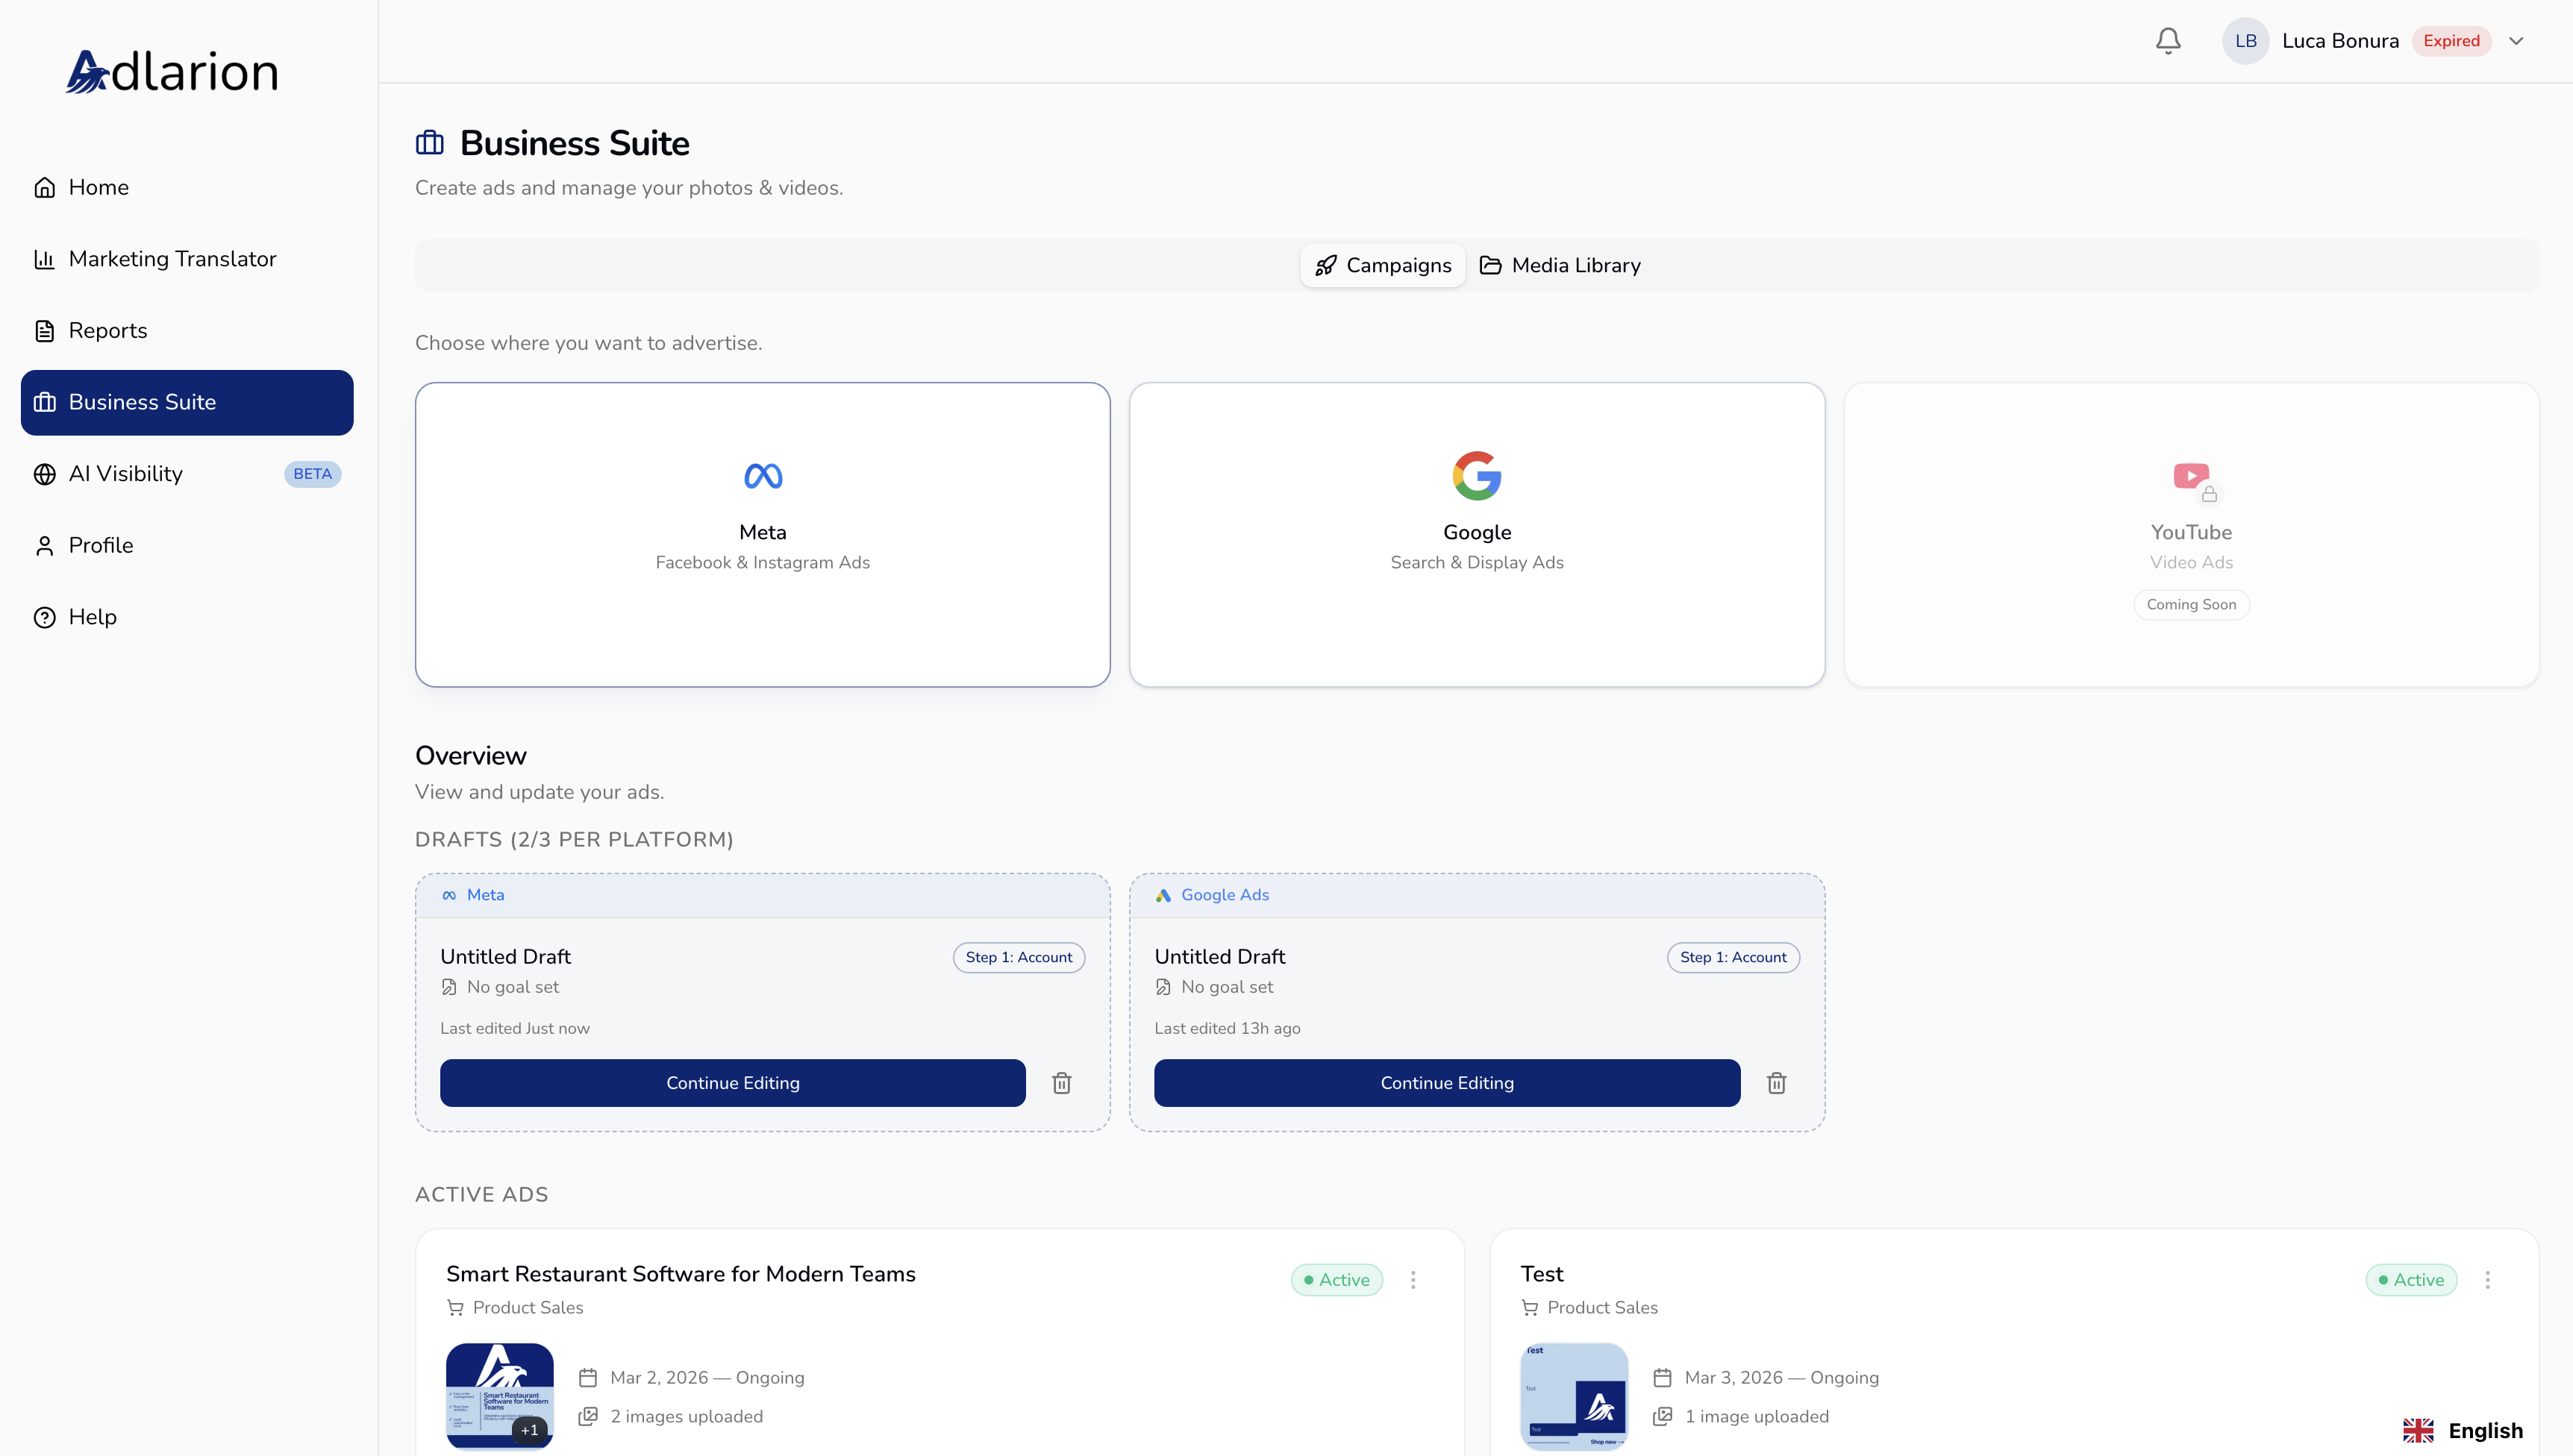
Task: Open options menu for Smart Restaurant ad
Action: pyautogui.click(x=1413, y=1280)
